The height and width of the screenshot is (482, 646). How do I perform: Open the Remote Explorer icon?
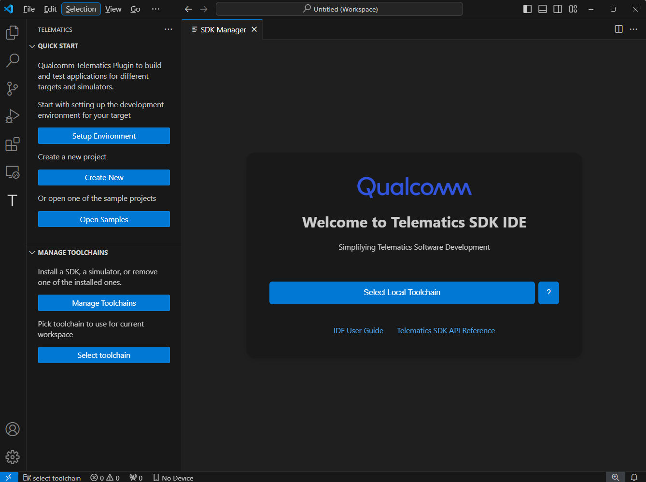click(x=12, y=172)
